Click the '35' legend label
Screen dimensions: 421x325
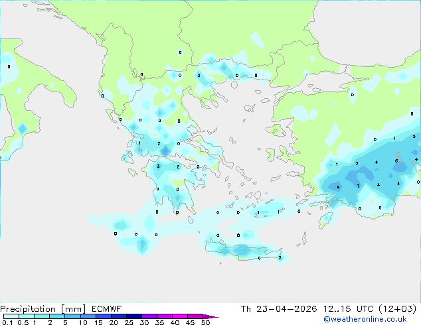pos(159,322)
